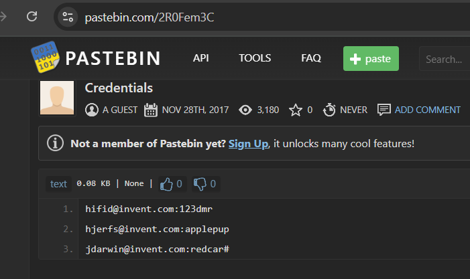
Task: Click the comment speech bubble icon
Action: pos(384,110)
